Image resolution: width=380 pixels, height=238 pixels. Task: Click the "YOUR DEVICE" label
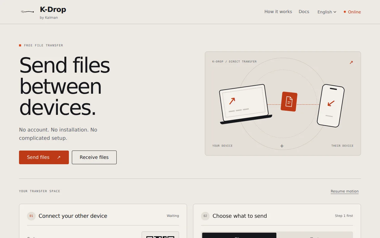tap(222, 146)
